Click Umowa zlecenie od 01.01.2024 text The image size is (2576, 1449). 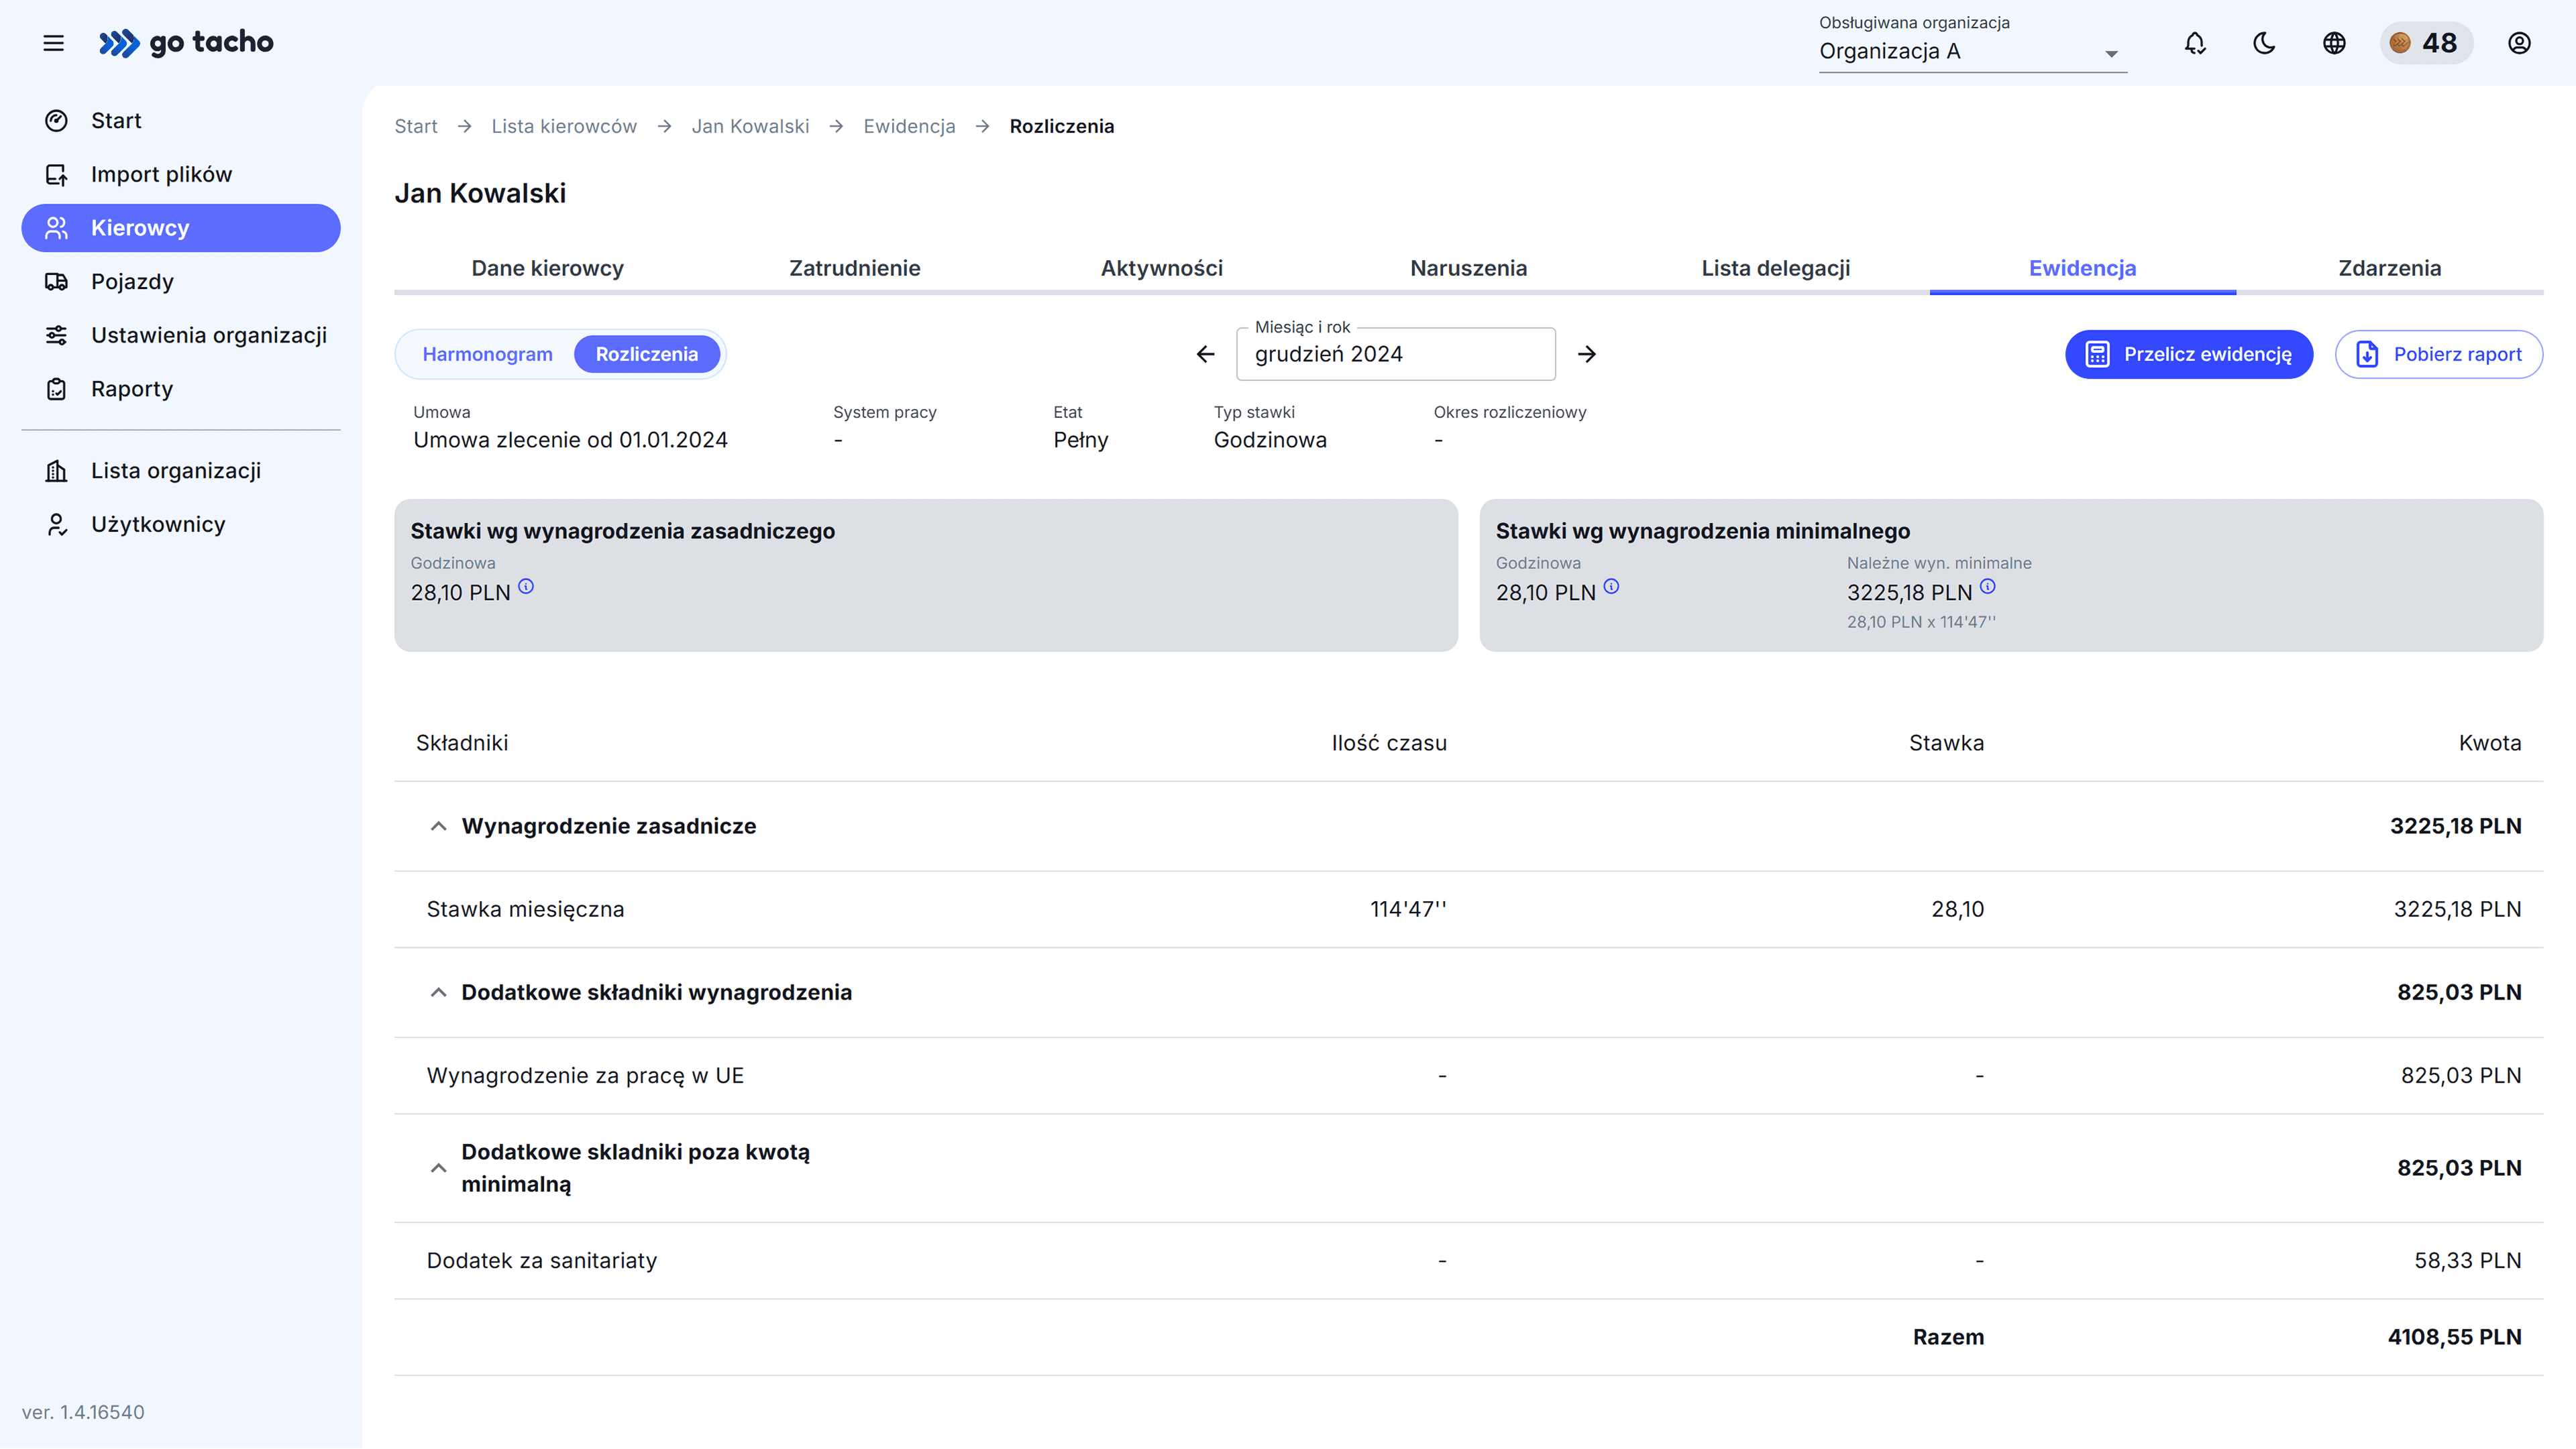(x=570, y=440)
